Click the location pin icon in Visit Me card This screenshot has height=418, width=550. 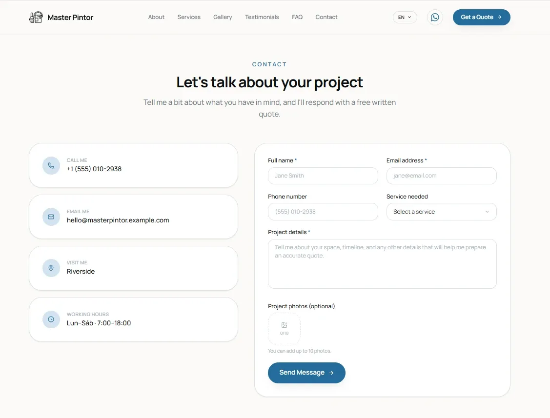click(x=51, y=268)
